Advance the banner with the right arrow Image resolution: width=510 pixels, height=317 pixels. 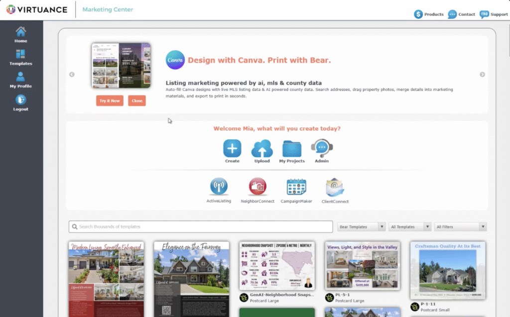pos(482,75)
